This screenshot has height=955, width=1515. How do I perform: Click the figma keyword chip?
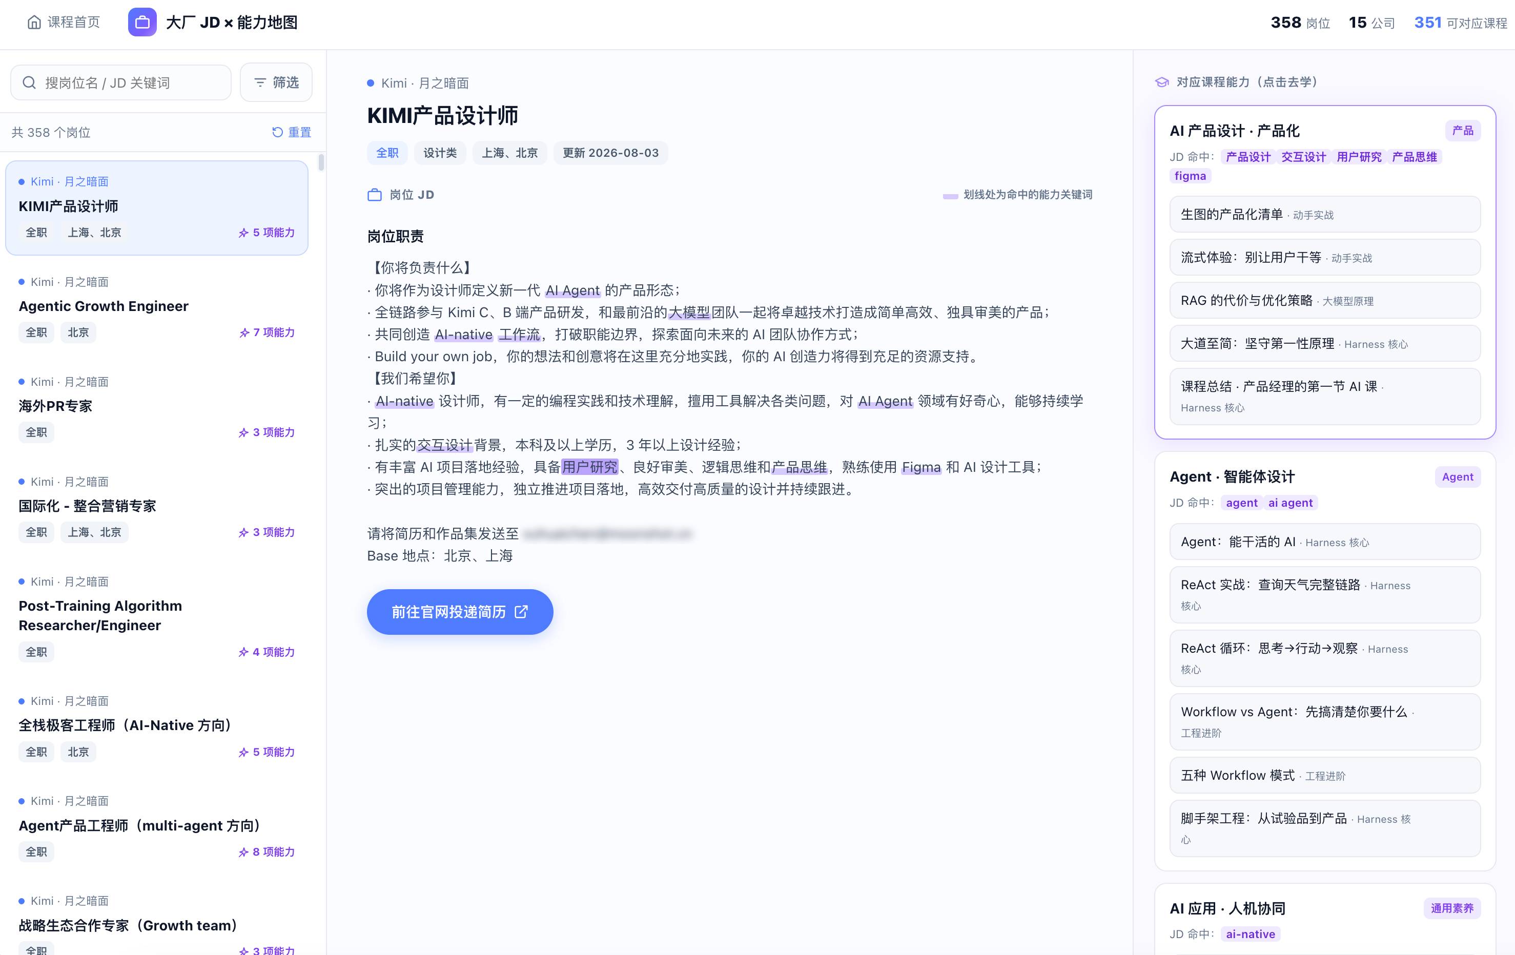(1191, 176)
